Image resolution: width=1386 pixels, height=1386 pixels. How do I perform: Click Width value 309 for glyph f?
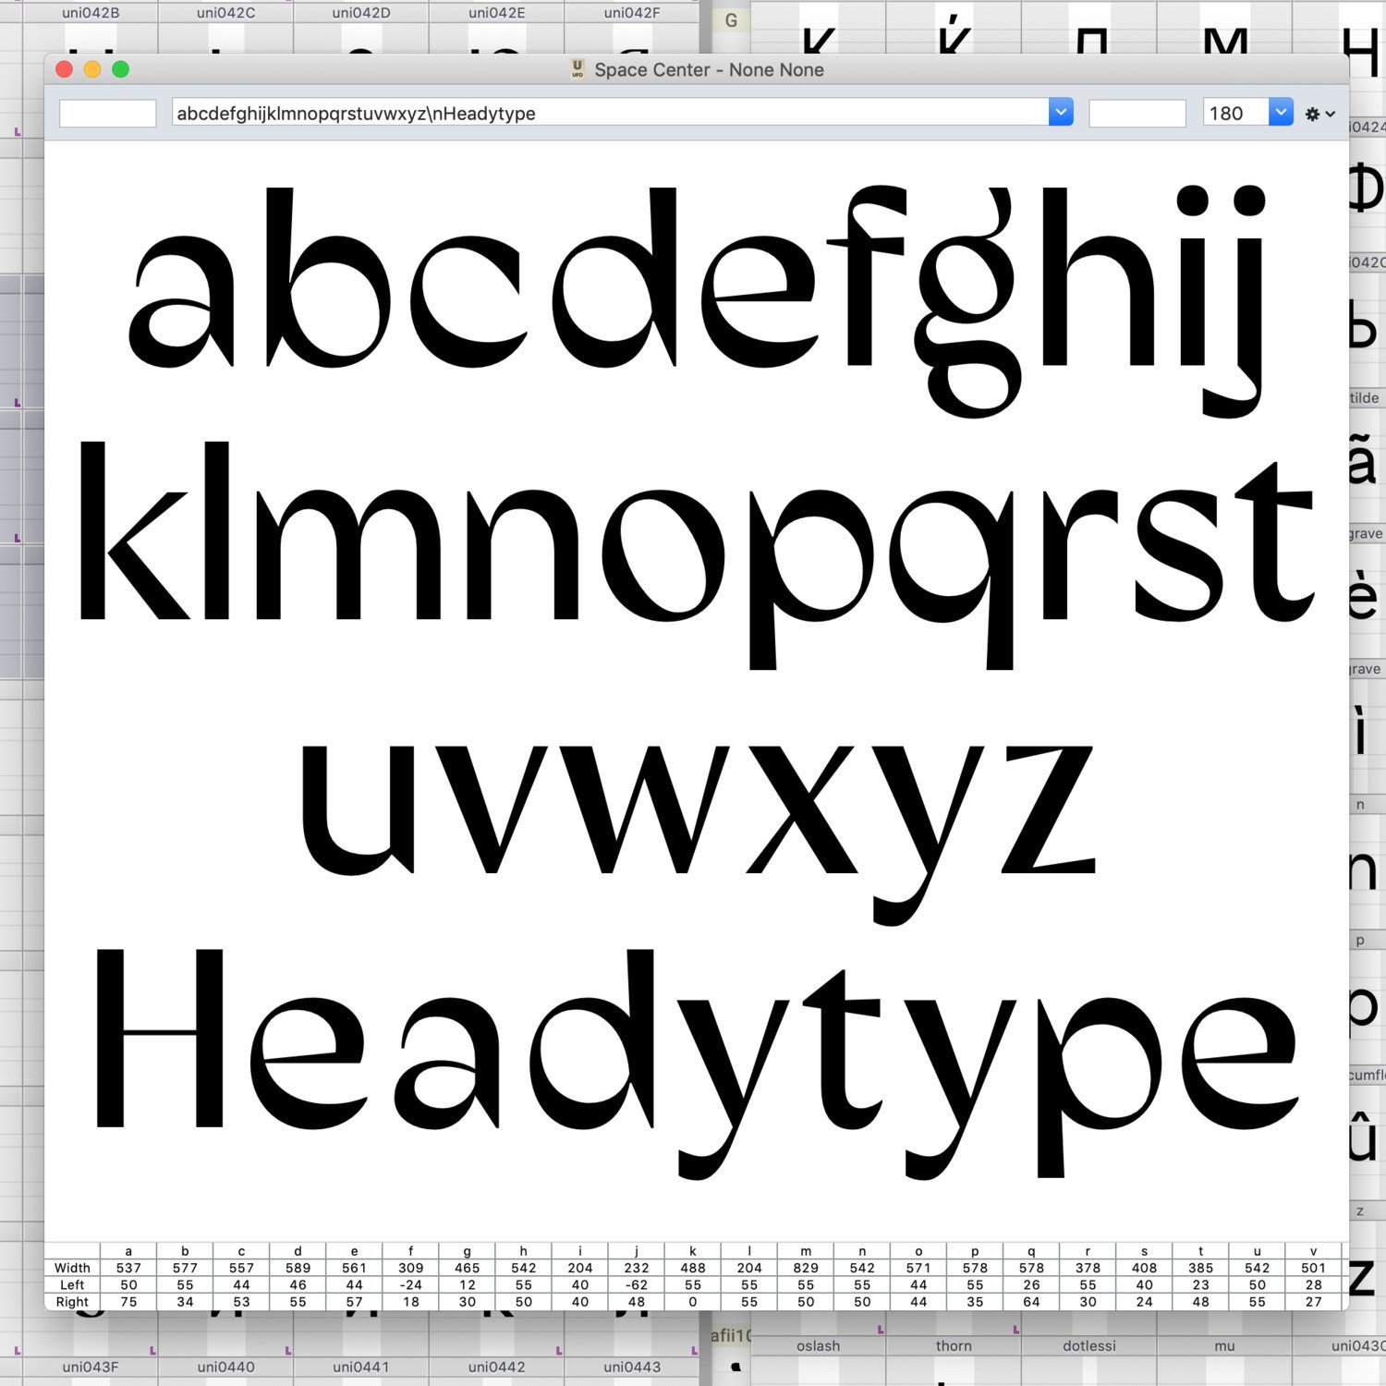[410, 1268]
